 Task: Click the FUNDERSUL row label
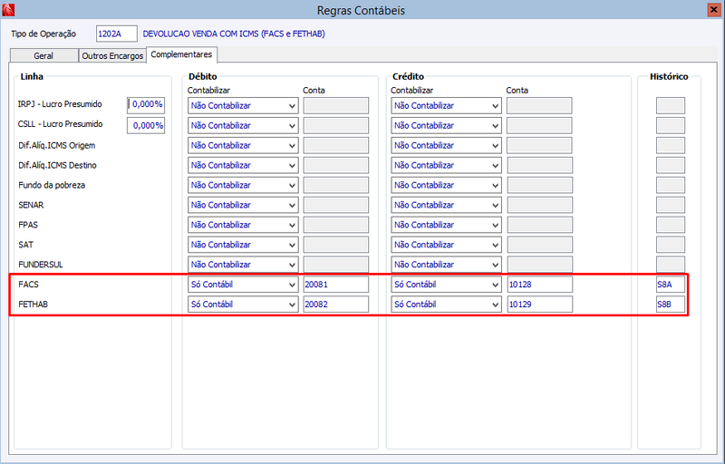tap(40, 265)
